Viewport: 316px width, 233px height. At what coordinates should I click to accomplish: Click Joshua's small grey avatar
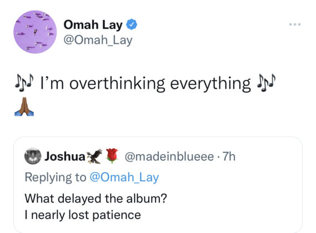(x=33, y=156)
